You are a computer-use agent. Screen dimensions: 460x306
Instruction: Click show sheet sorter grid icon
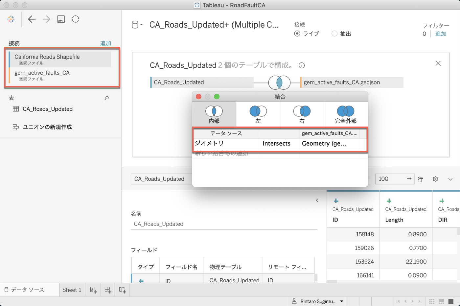point(432,301)
